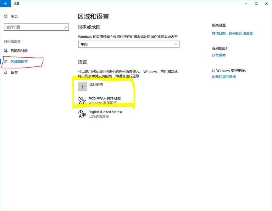
Task: Click the 相关设置 heading
Action: 219,25
